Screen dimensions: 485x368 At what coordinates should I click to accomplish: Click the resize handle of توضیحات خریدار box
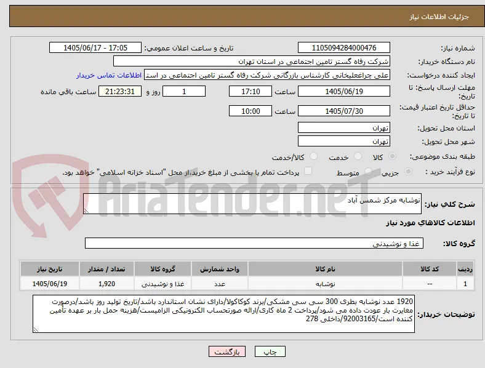click(x=36, y=330)
